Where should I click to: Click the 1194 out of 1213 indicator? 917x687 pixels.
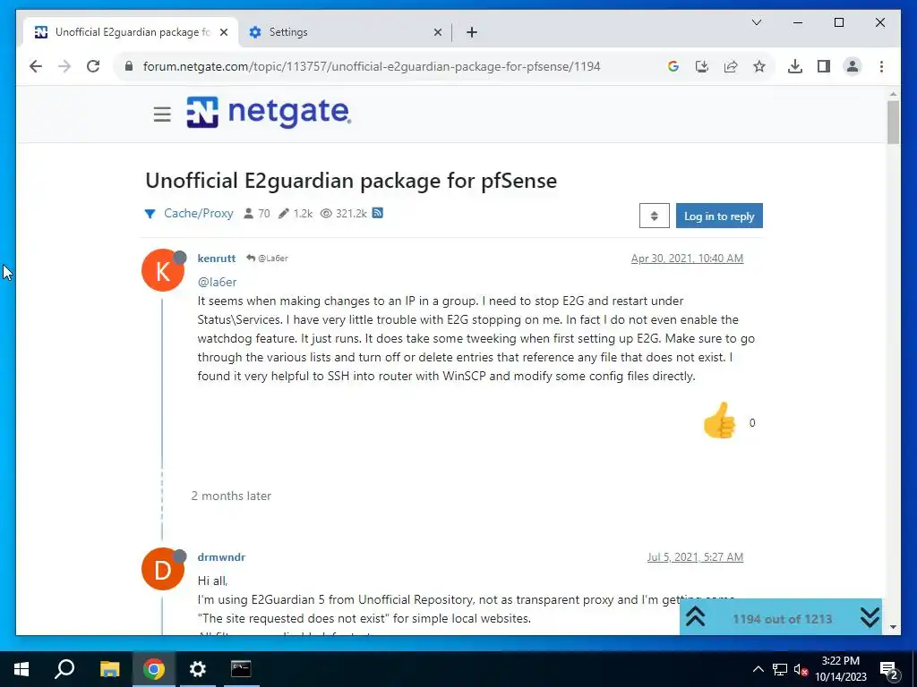click(x=782, y=619)
